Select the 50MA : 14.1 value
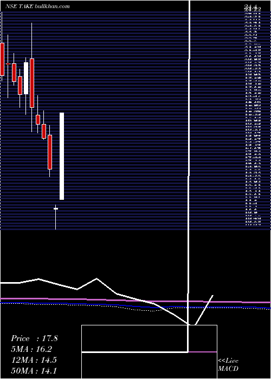The height and width of the screenshot is (379, 271). (34, 370)
